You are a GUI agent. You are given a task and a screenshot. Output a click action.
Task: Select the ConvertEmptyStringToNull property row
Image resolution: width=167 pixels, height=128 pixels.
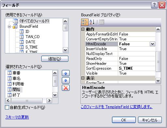point(120,39)
